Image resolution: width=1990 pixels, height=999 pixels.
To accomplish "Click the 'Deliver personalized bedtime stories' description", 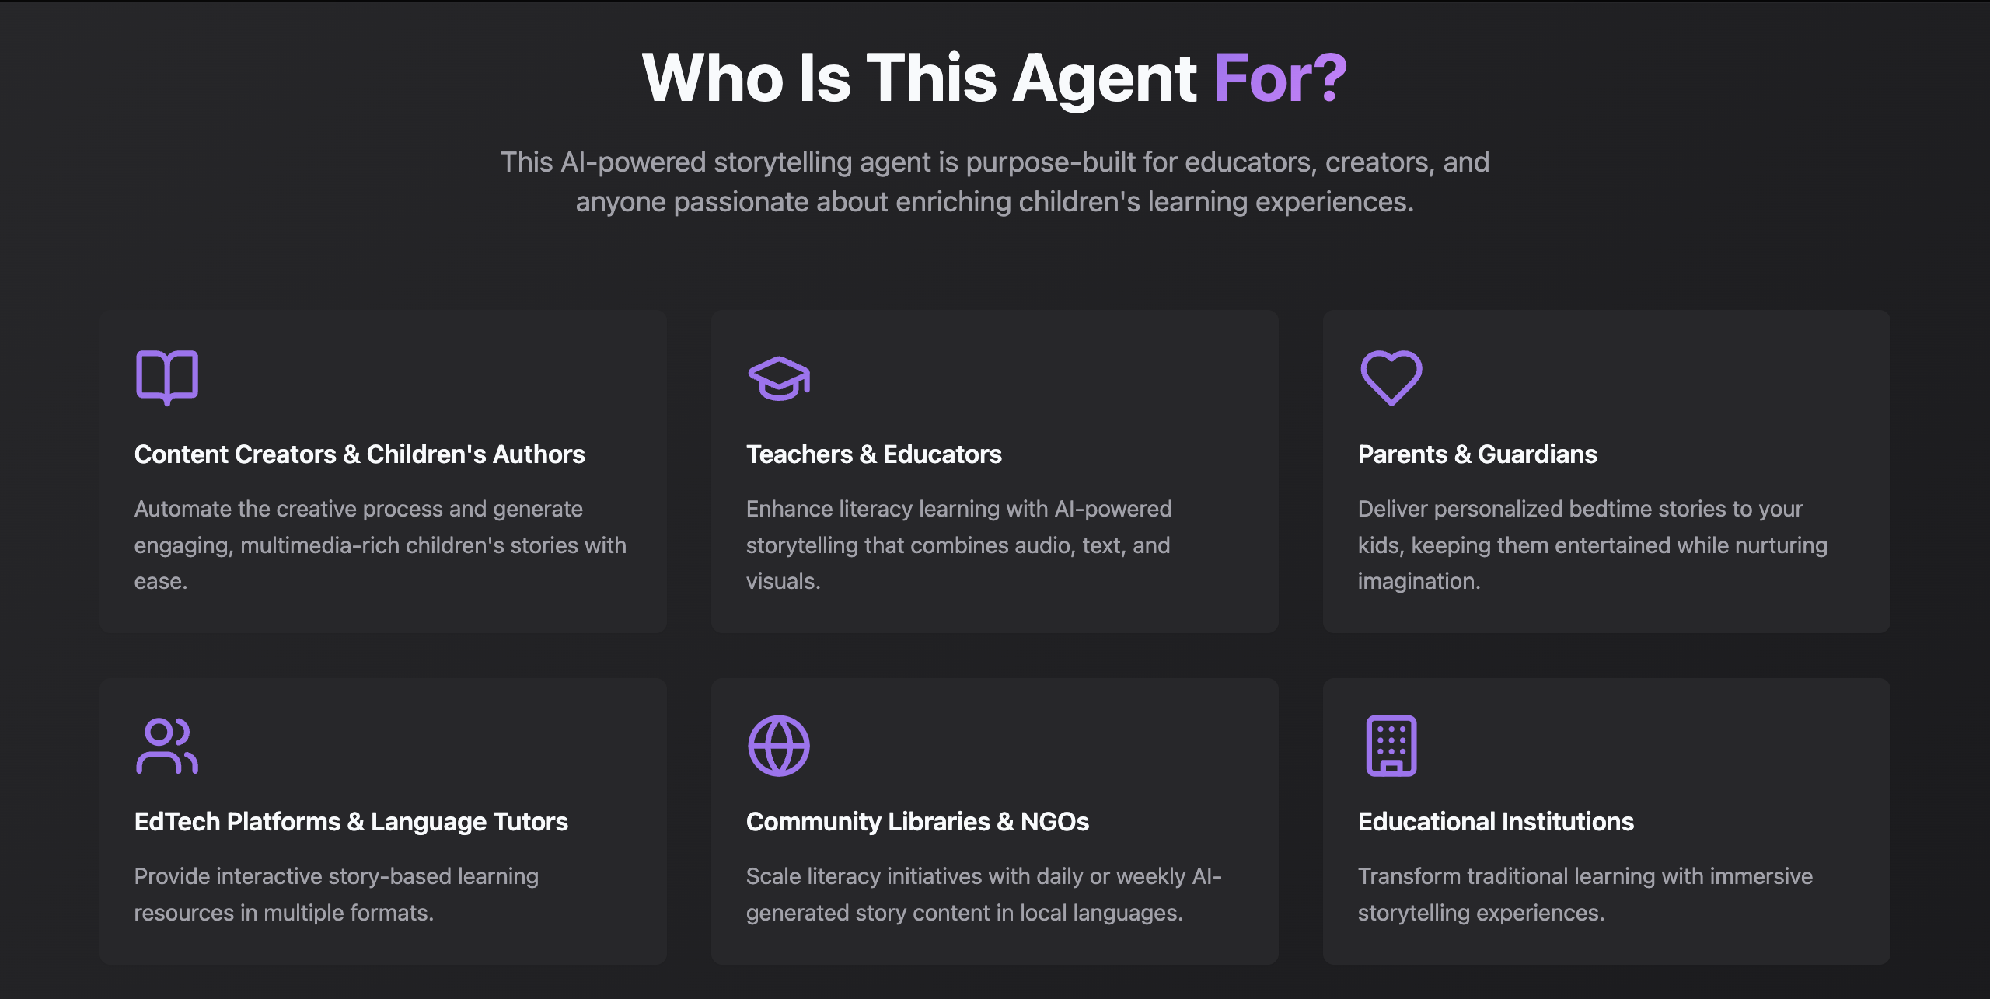I will 1592,545.
